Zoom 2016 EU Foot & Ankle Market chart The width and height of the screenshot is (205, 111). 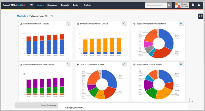coord(181,64)
